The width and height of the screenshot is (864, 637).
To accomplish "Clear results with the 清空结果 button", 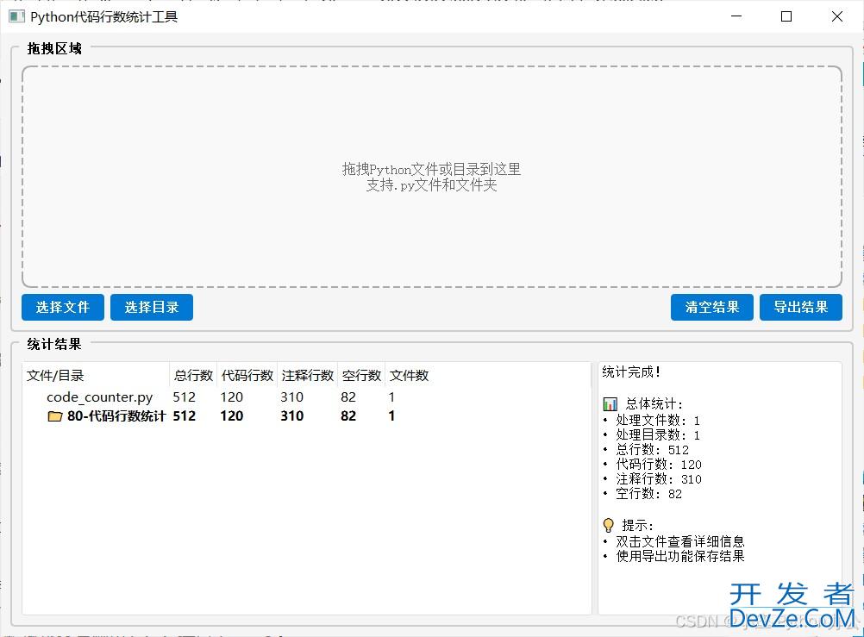I will pyautogui.click(x=711, y=307).
